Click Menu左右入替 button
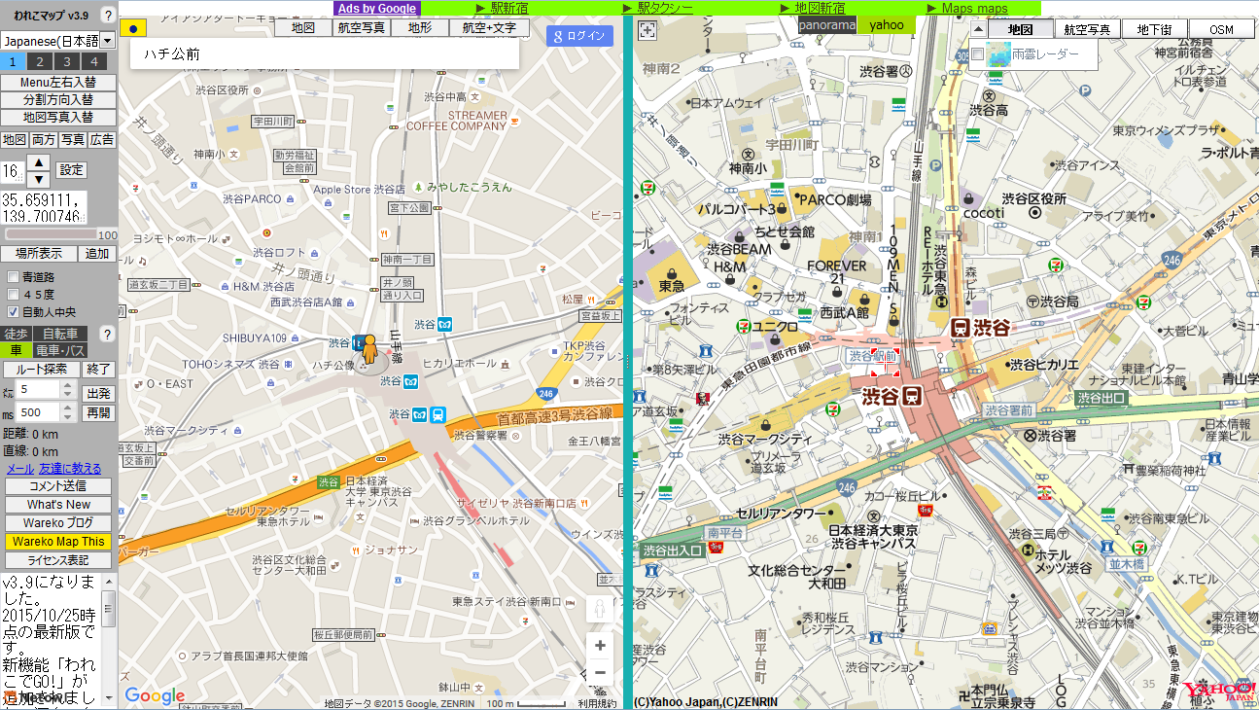Image resolution: width=1259 pixels, height=710 pixels. pos(58,83)
